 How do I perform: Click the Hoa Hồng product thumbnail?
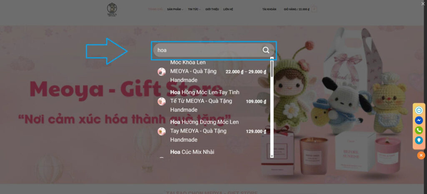(x=161, y=101)
